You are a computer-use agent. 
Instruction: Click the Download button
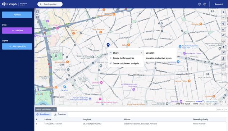pyautogui.click(x=60, y=114)
